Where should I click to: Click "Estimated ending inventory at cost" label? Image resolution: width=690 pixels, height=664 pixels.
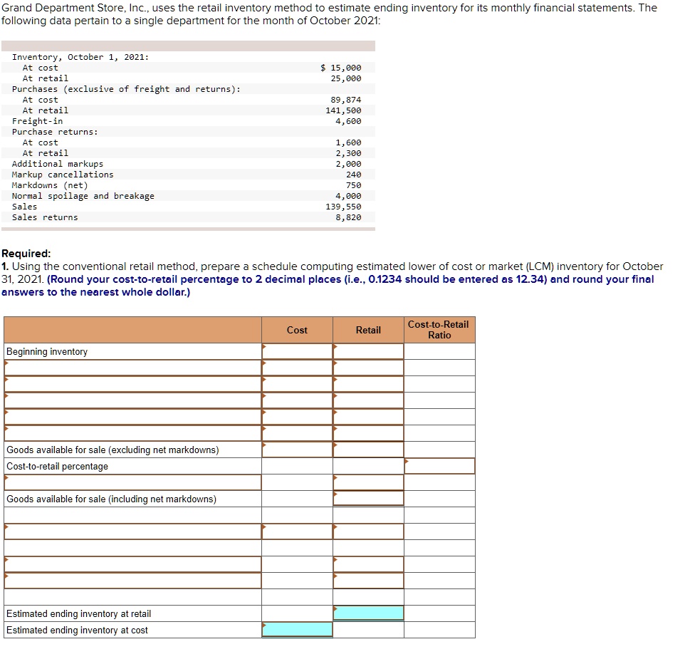coord(77,630)
